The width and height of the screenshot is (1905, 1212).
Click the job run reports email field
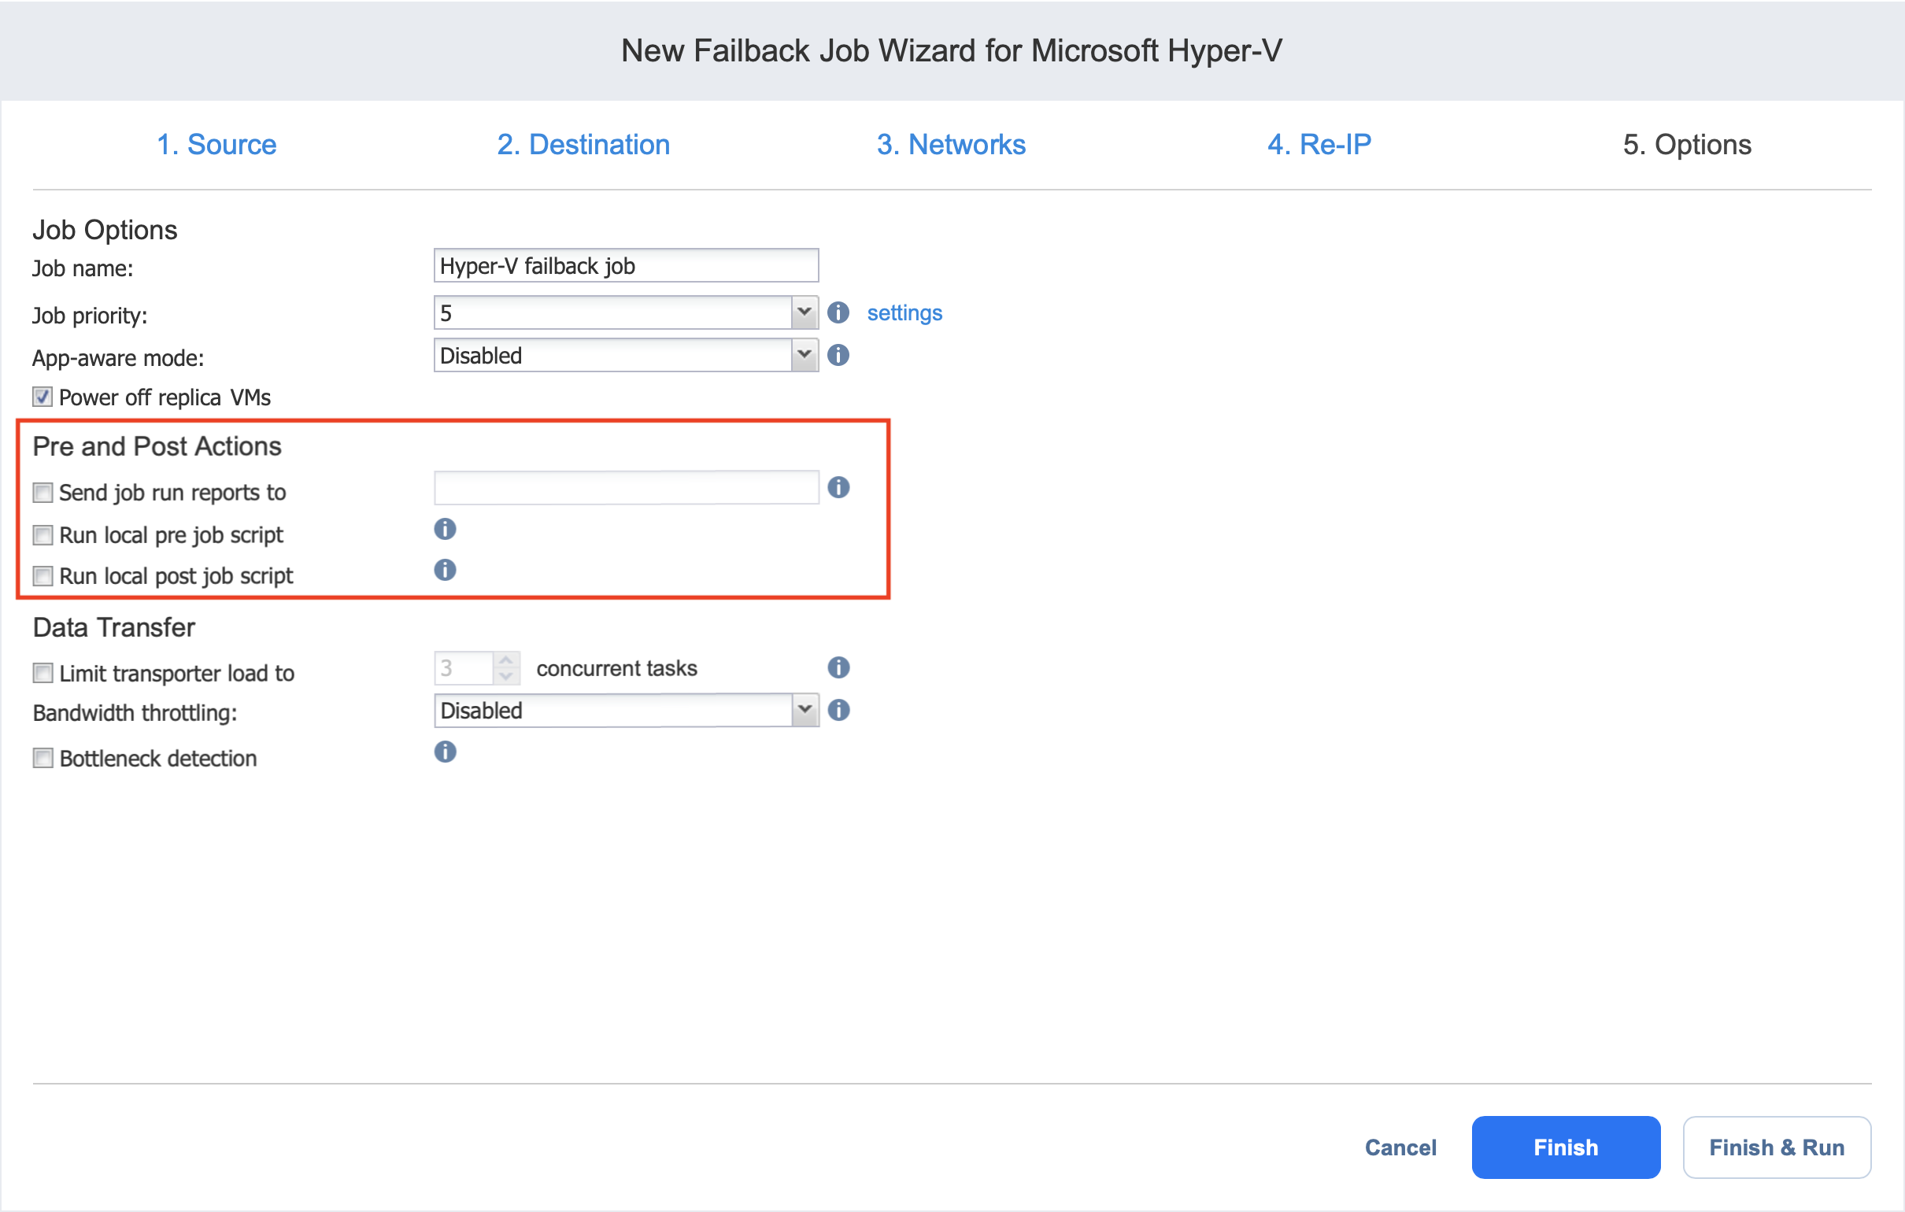tap(626, 487)
